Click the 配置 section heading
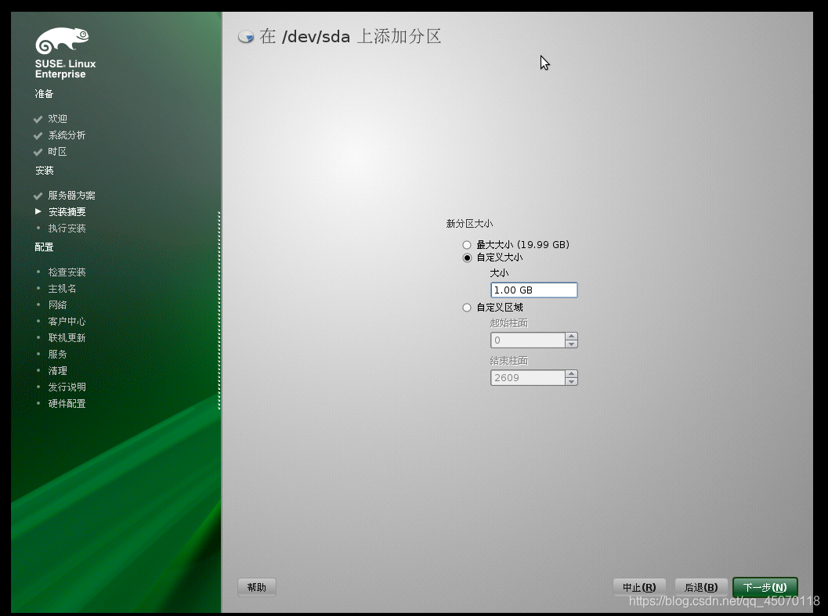The height and width of the screenshot is (616, 828). 45,247
